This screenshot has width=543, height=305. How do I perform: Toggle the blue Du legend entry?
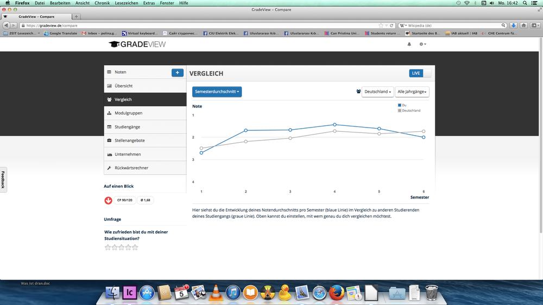click(x=402, y=105)
